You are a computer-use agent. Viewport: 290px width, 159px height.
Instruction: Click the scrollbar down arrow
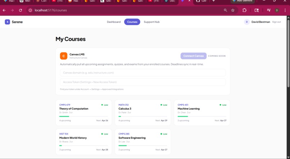tap(288, 157)
